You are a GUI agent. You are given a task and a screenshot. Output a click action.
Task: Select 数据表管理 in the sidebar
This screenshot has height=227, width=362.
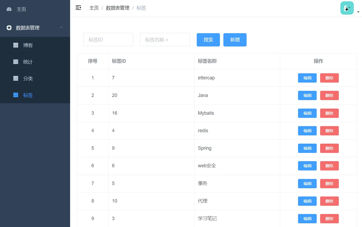coord(35,28)
